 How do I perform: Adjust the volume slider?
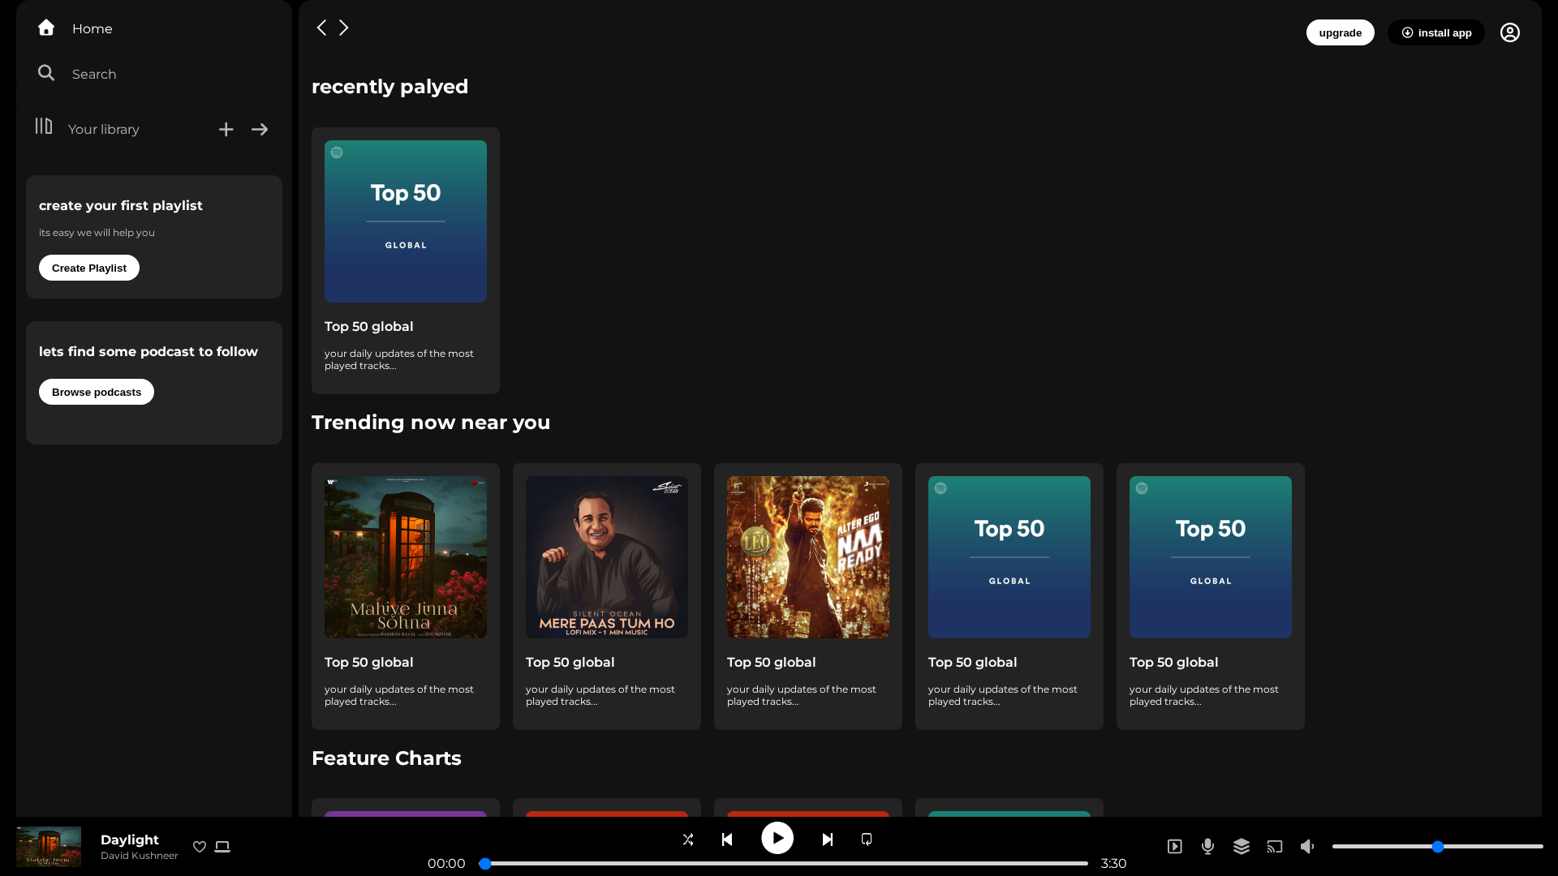(x=1437, y=847)
